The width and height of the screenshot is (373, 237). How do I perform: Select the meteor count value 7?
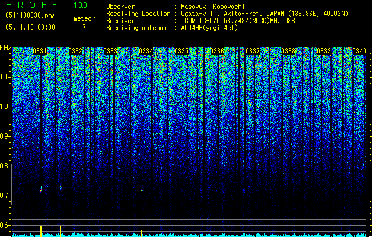pyautogui.click(x=84, y=27)
